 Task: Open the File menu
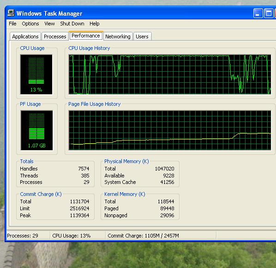[x=12, y=24]
